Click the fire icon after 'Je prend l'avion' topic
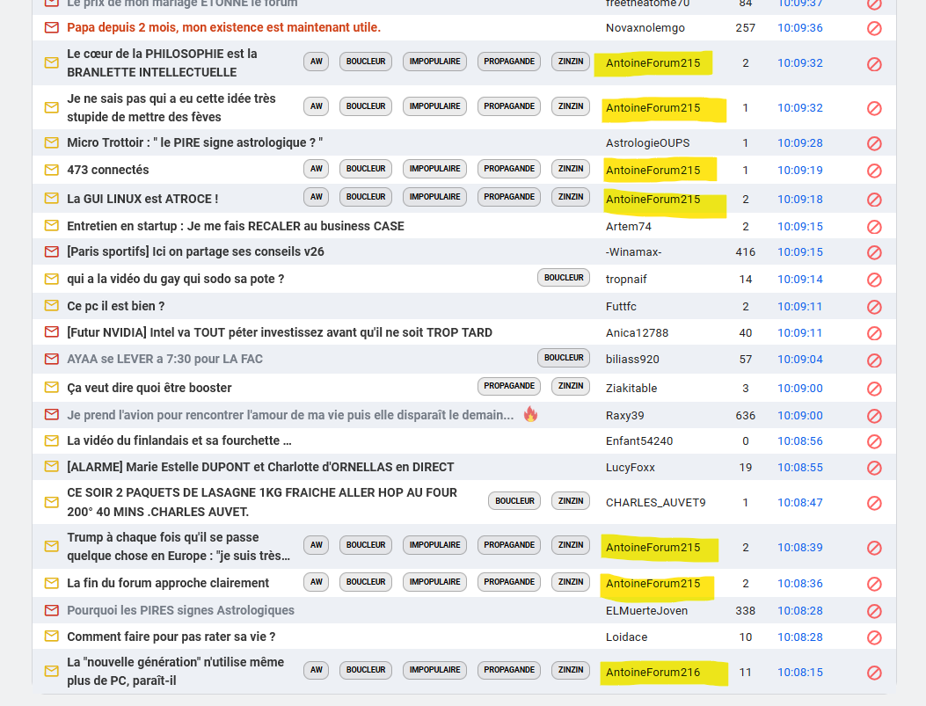Image resolution: width=926 pixels, height=706 pixels. 530,414
